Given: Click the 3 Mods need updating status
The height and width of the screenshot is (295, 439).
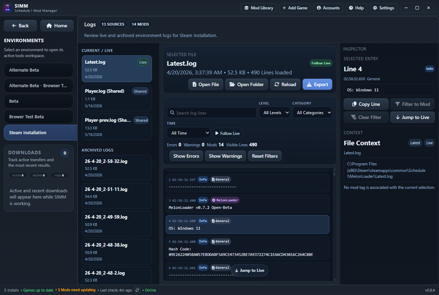Looking at the screenshot, I should 76,290.
